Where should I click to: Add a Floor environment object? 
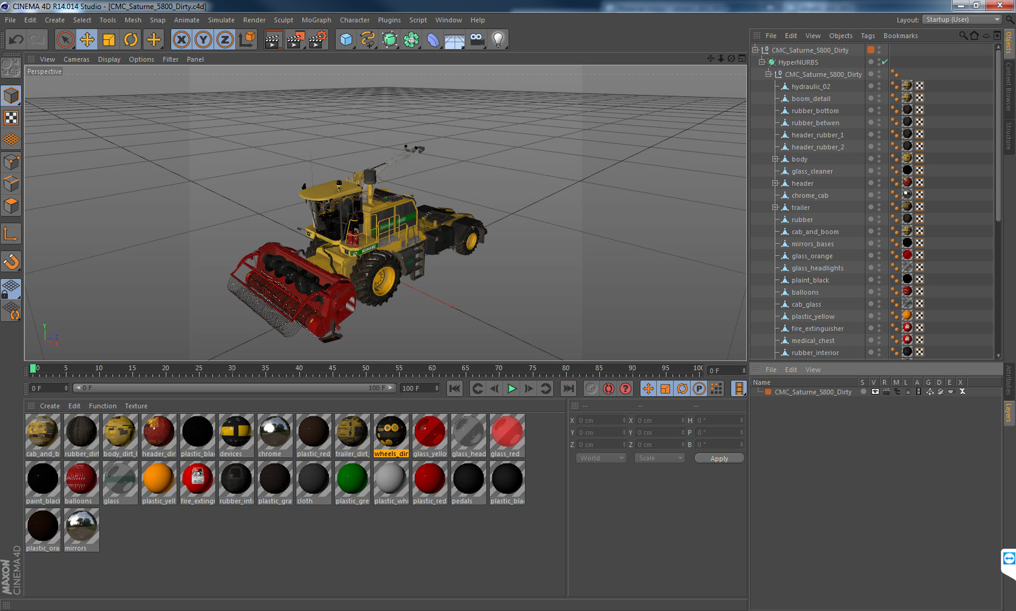(455, 40)
